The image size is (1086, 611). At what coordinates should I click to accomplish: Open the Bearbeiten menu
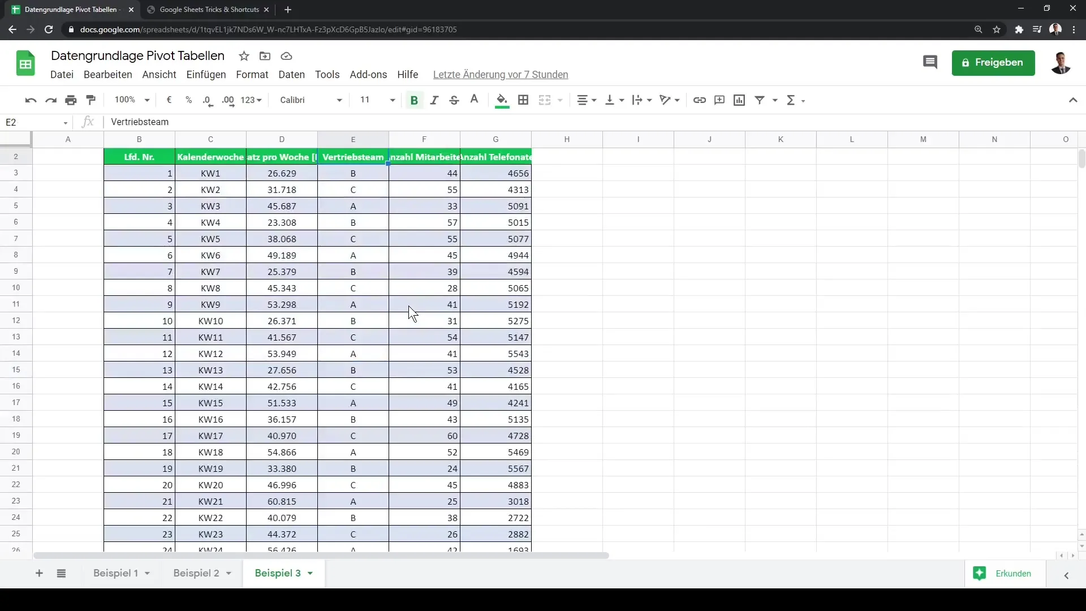point(107,75)
